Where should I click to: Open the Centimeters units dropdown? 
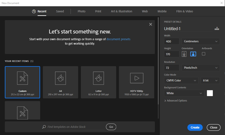click(201, 41)
